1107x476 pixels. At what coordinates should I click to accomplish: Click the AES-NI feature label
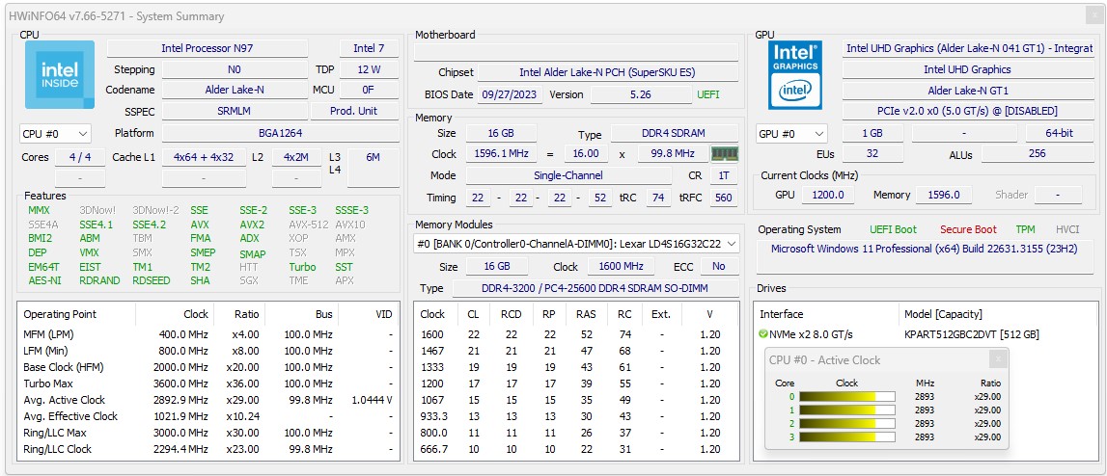(x=44, y=280)
